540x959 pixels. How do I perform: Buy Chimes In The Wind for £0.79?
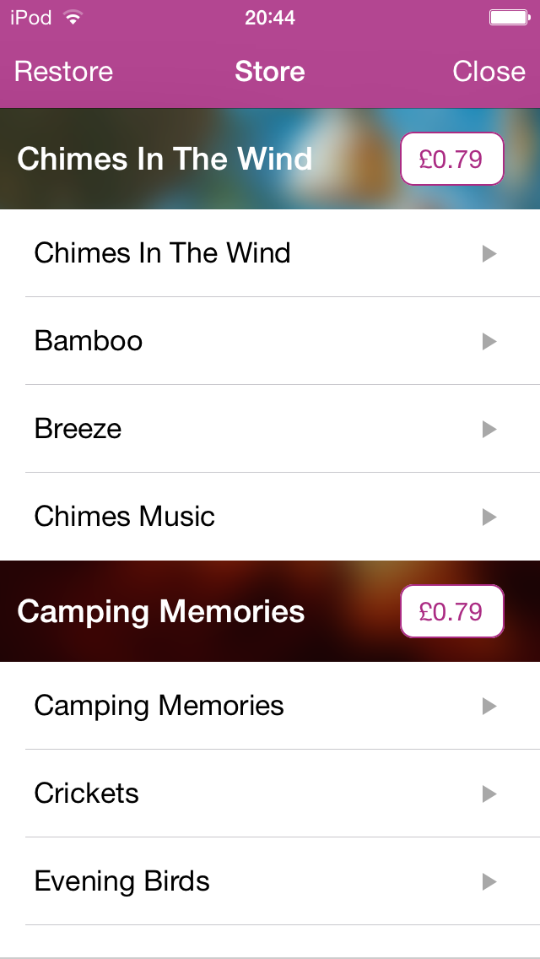tap(451, 159)
